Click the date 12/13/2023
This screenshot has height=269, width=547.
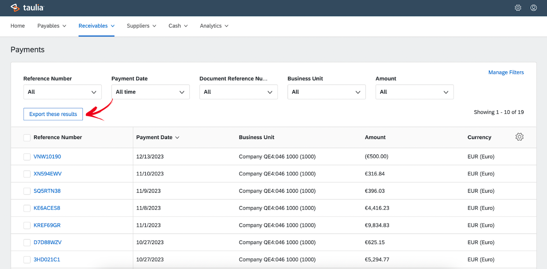coord(150,157)
